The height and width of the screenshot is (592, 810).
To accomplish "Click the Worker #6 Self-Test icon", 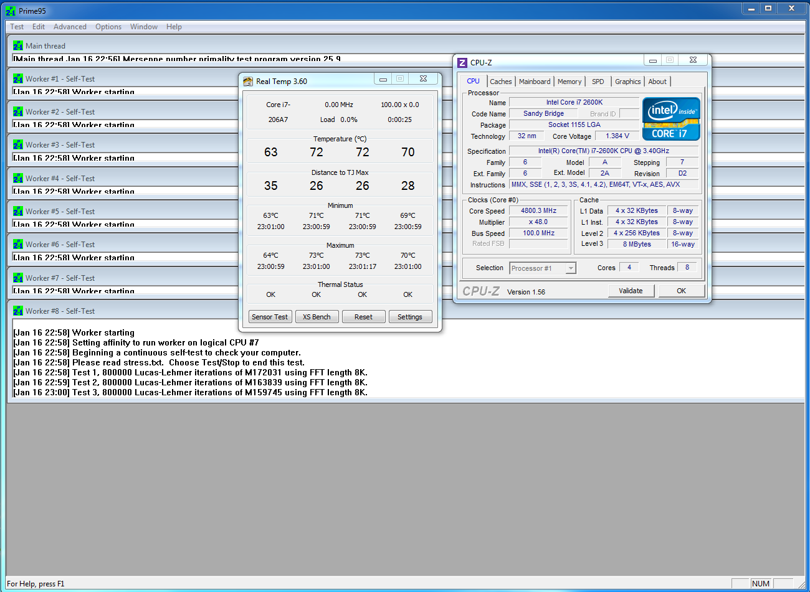I will coord(18,244).
